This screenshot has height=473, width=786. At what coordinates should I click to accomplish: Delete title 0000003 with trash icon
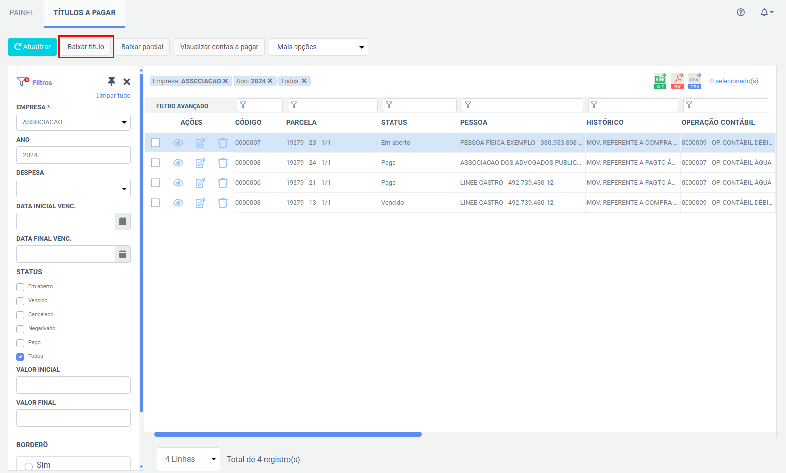(223, 203)
